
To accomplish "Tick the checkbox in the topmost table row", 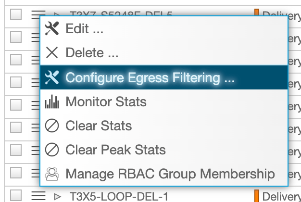I will click(x=16, y=14).
